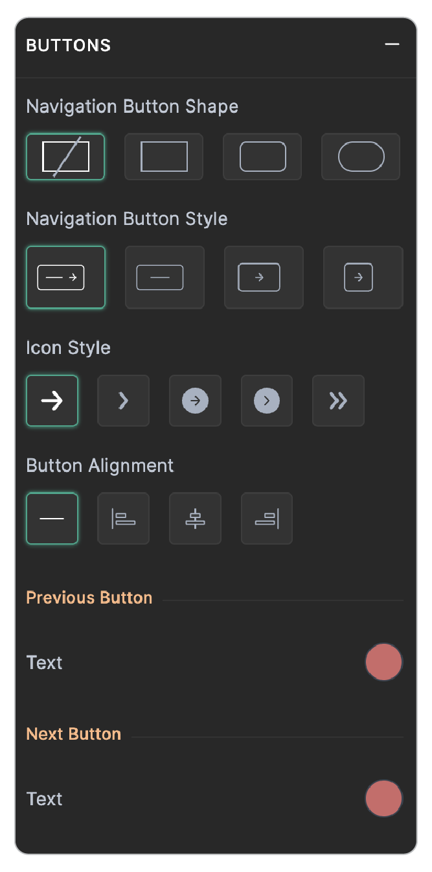Set button alignment to right
The height and width of the screenshot is (872, 432).
click(x=266, y=518)
